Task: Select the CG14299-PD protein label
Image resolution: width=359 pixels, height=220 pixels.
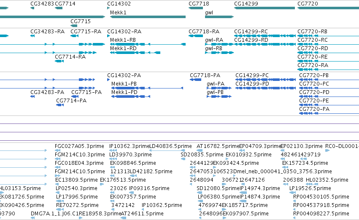Action: 252,84
